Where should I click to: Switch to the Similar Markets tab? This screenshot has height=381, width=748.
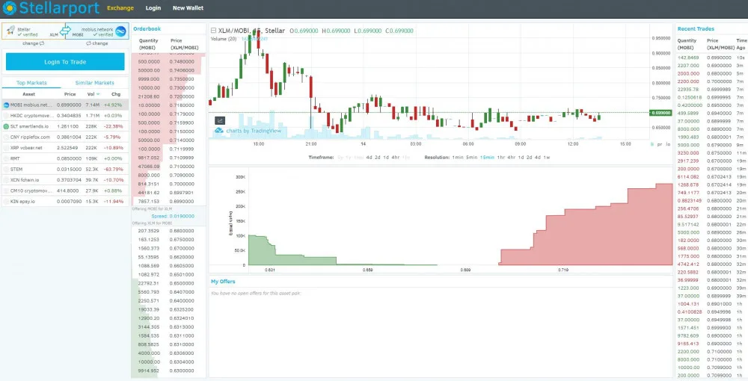tap(94, 83)
